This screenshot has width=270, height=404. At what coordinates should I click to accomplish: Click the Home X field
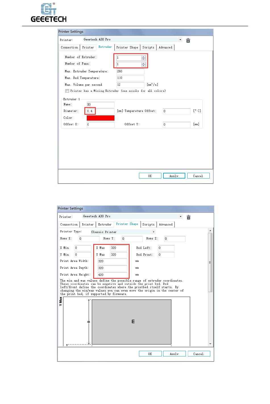[x=89, y=239]
